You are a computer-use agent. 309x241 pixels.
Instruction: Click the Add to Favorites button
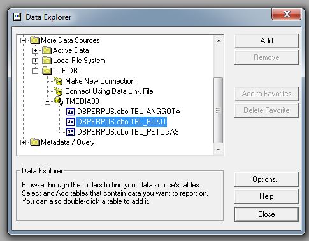pyautogui.click(x=266, y=94)
